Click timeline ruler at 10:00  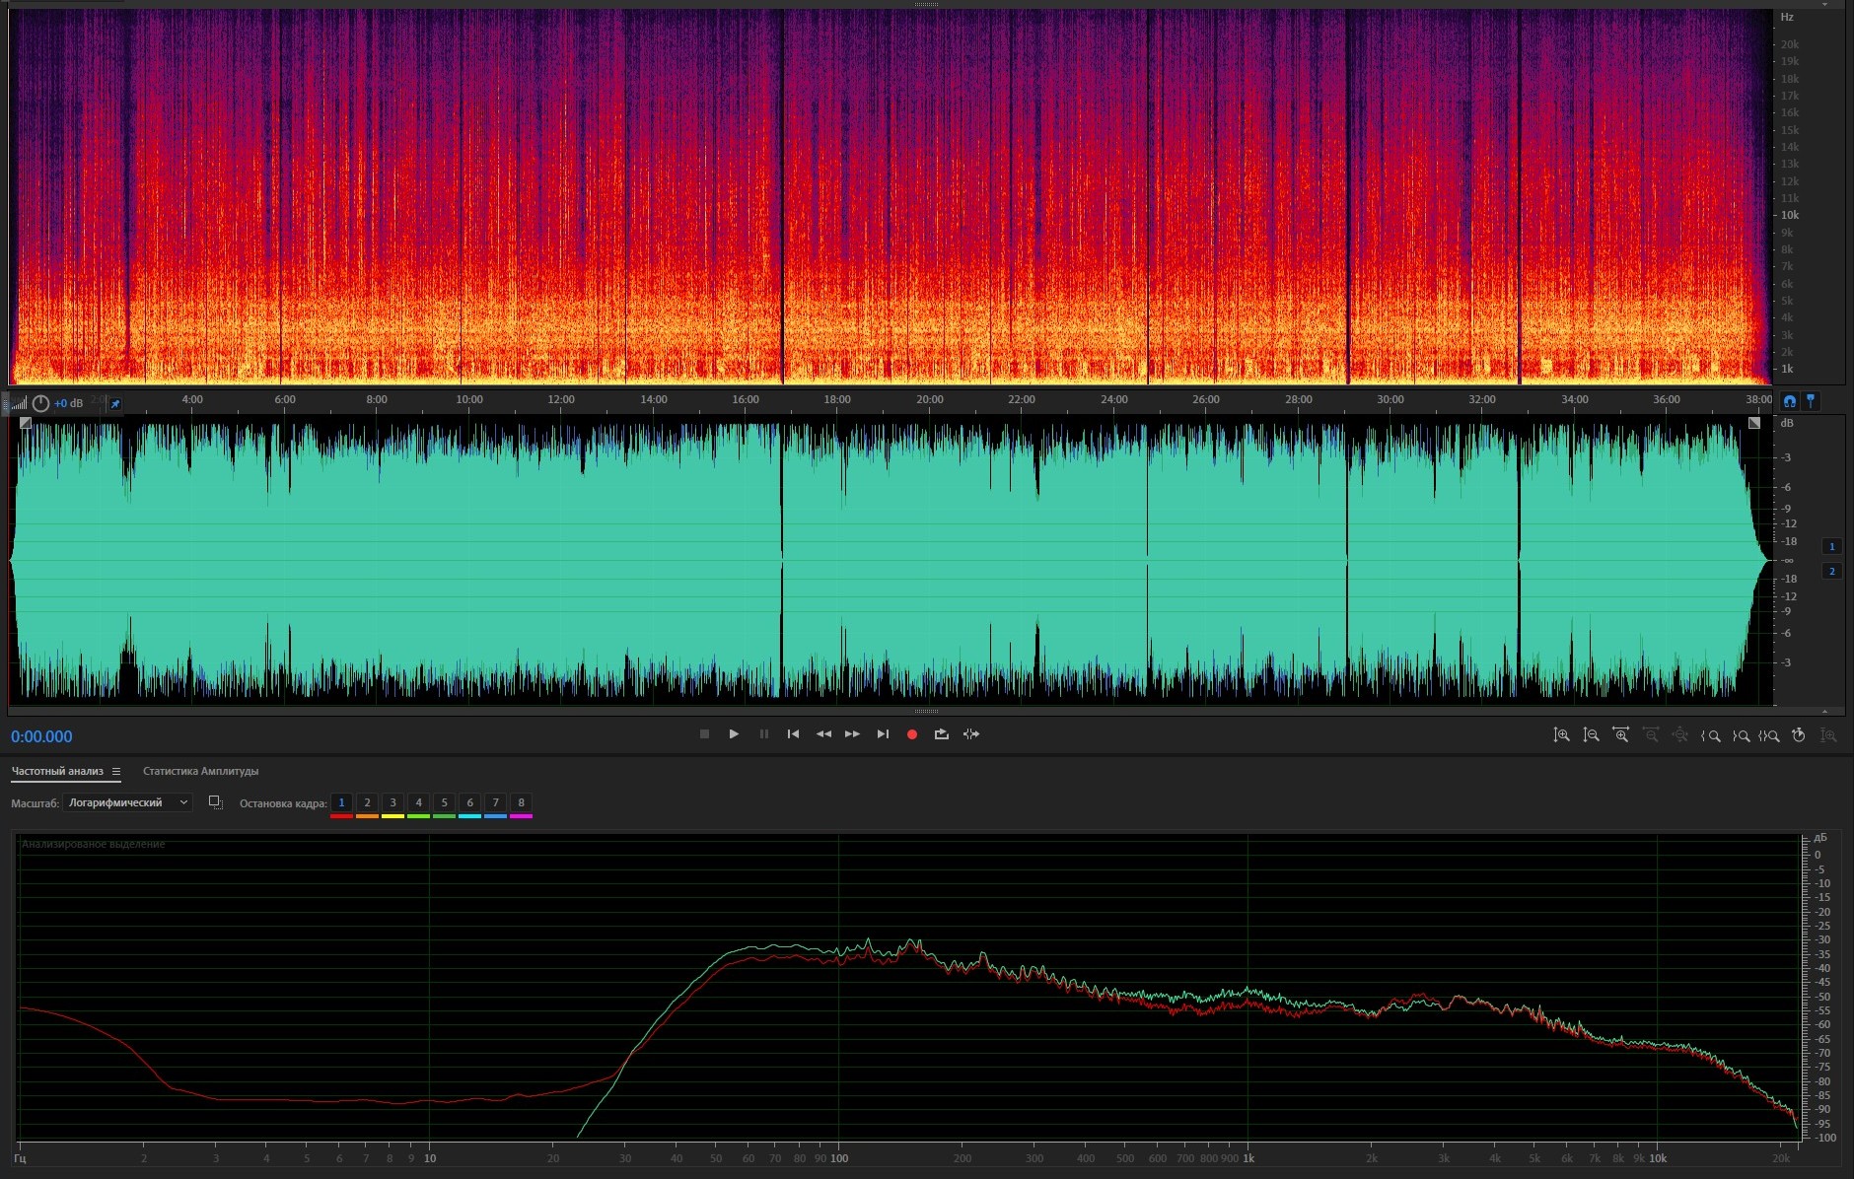click(x=469, y=399)
